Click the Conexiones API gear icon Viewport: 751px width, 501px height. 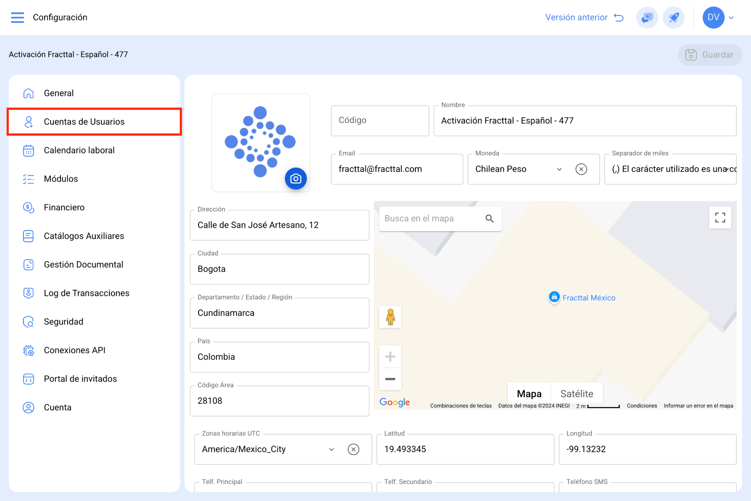(29, 350)
